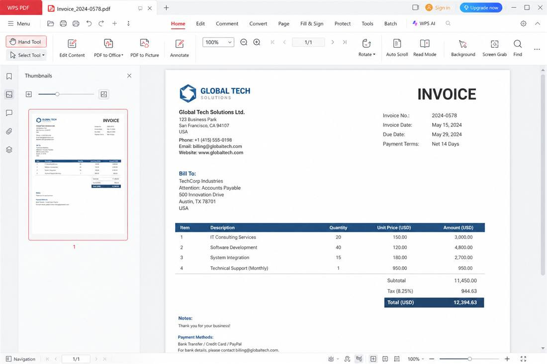Redo the last action
This screenshot has height=364, width=547.
point(101,23)
